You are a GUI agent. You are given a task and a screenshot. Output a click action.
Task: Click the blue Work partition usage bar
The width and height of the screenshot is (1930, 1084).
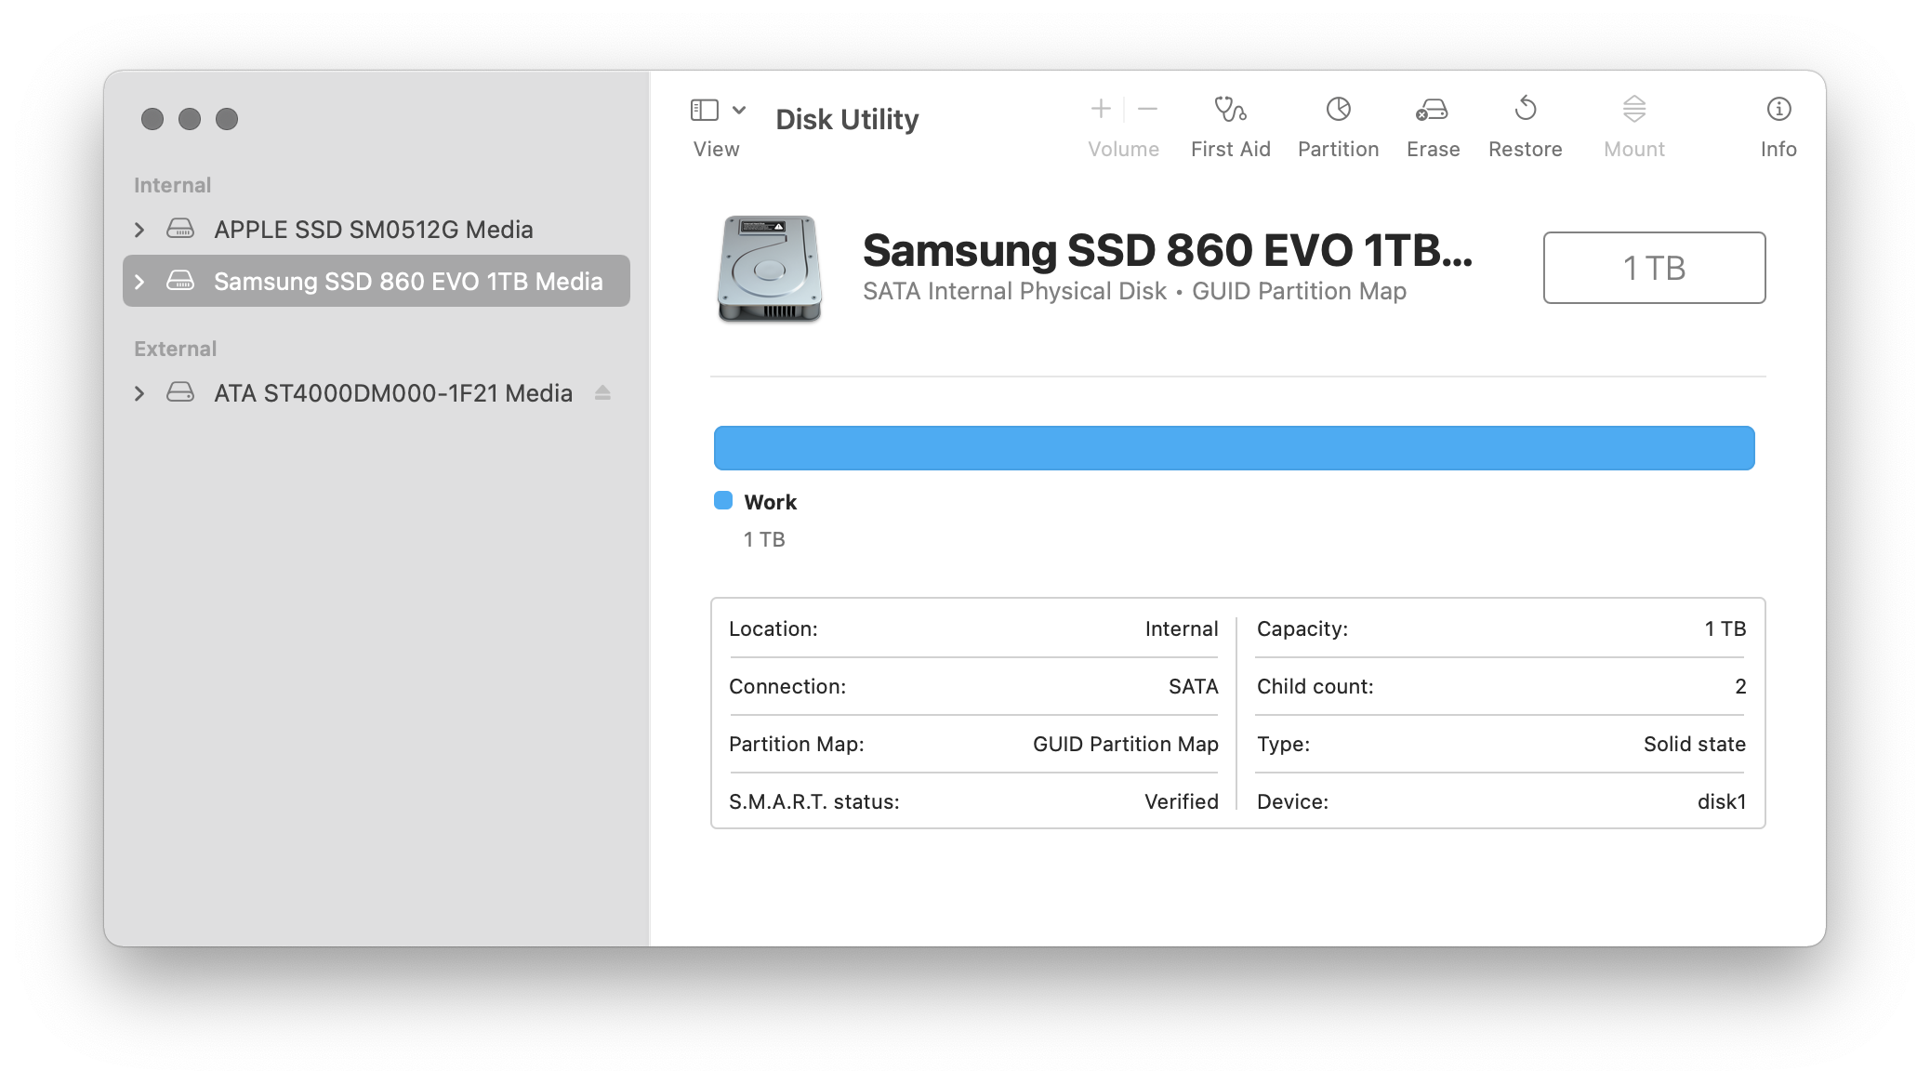pyautogui.click(x=1234, y=448)
